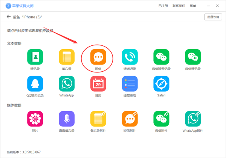Open 微信附件 WeChat attachments icon
Viewport: 226px width, 158px height.
[161, 119]
